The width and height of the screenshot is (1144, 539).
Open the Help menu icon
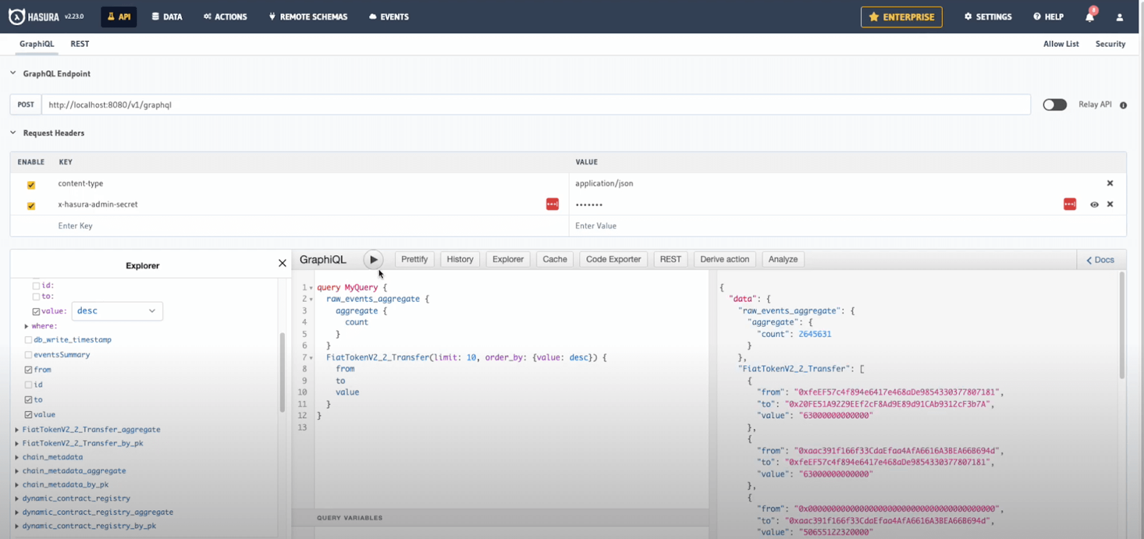point(1036,17)
